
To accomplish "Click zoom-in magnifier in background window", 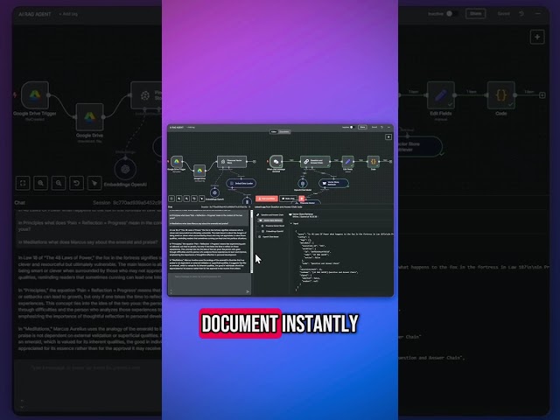I will (41, 183).
